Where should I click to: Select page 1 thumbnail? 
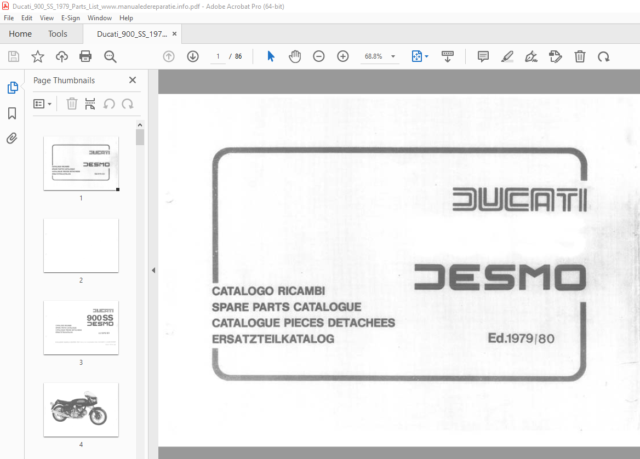[81, 163]
